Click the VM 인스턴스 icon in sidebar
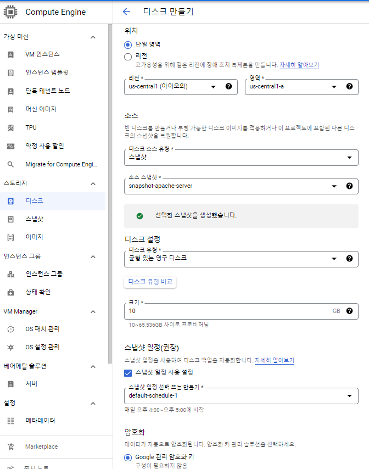369x469 pixels. coord(11,54)
